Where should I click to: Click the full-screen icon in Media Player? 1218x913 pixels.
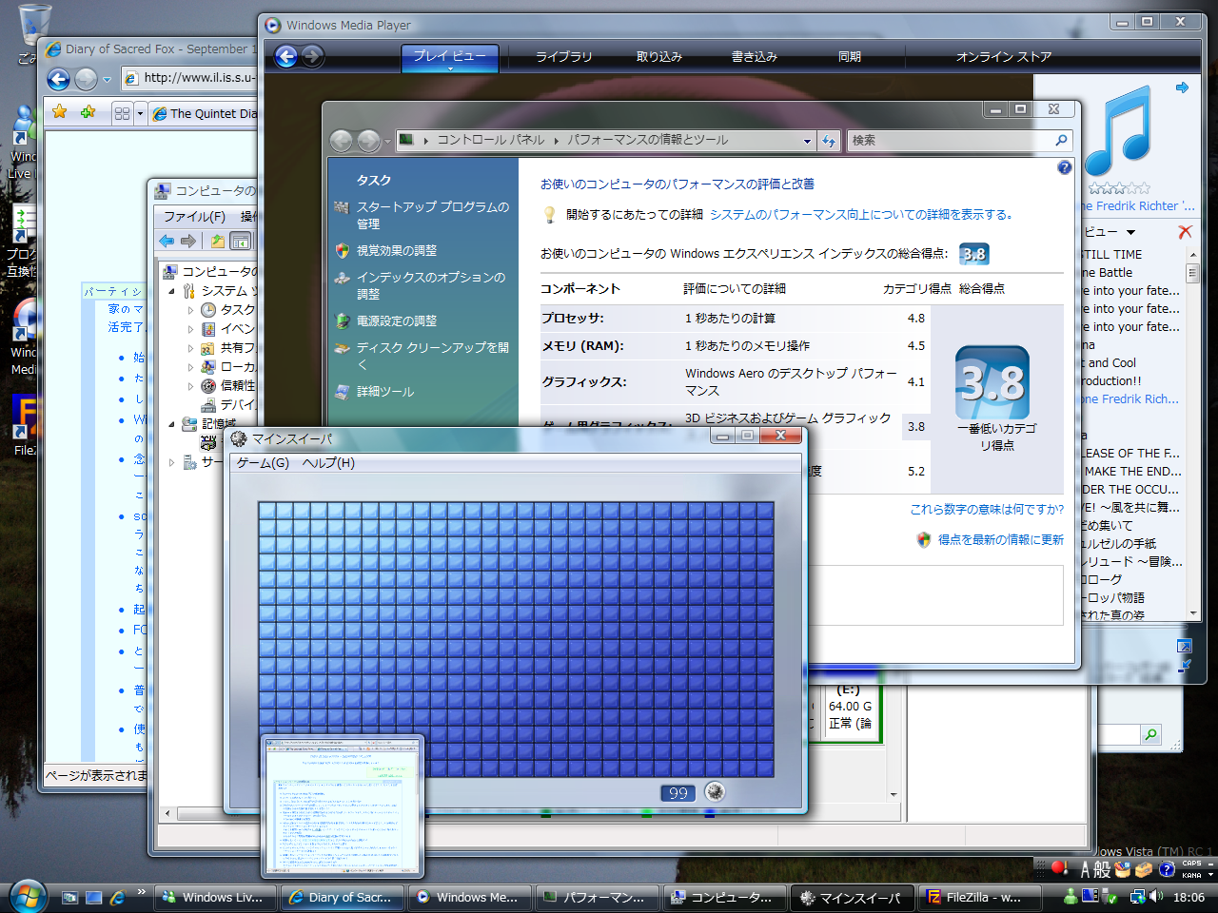(x=1185, y=646)
